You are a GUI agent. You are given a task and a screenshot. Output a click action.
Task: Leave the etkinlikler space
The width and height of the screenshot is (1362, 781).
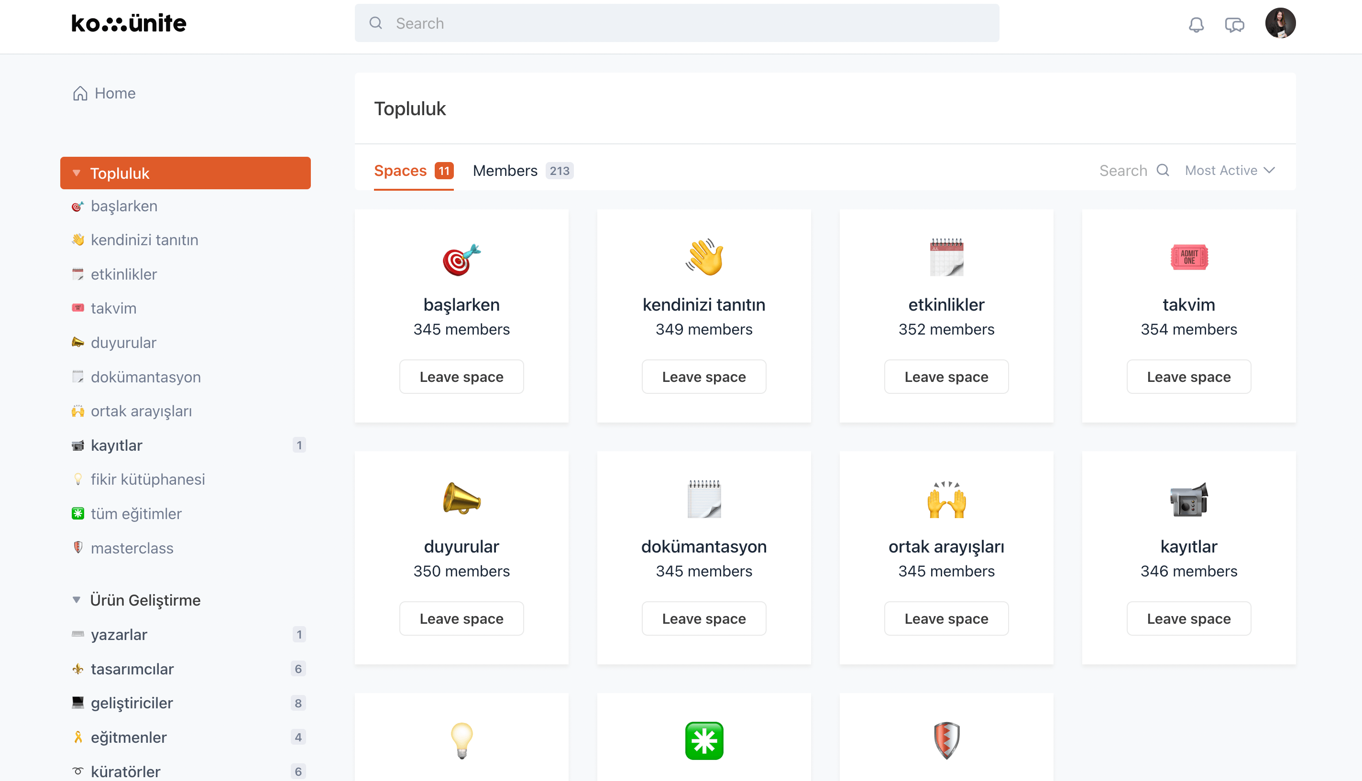(945, 377)
